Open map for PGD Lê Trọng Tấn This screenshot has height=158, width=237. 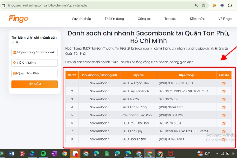point(224,83)
